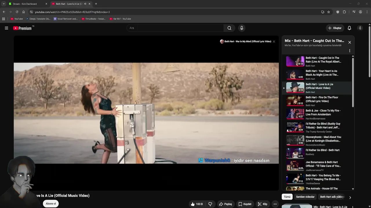This screenshot has width=371, height=208.
Task: Play You Belong To Me 2/9/17 video
Action: 295,179
